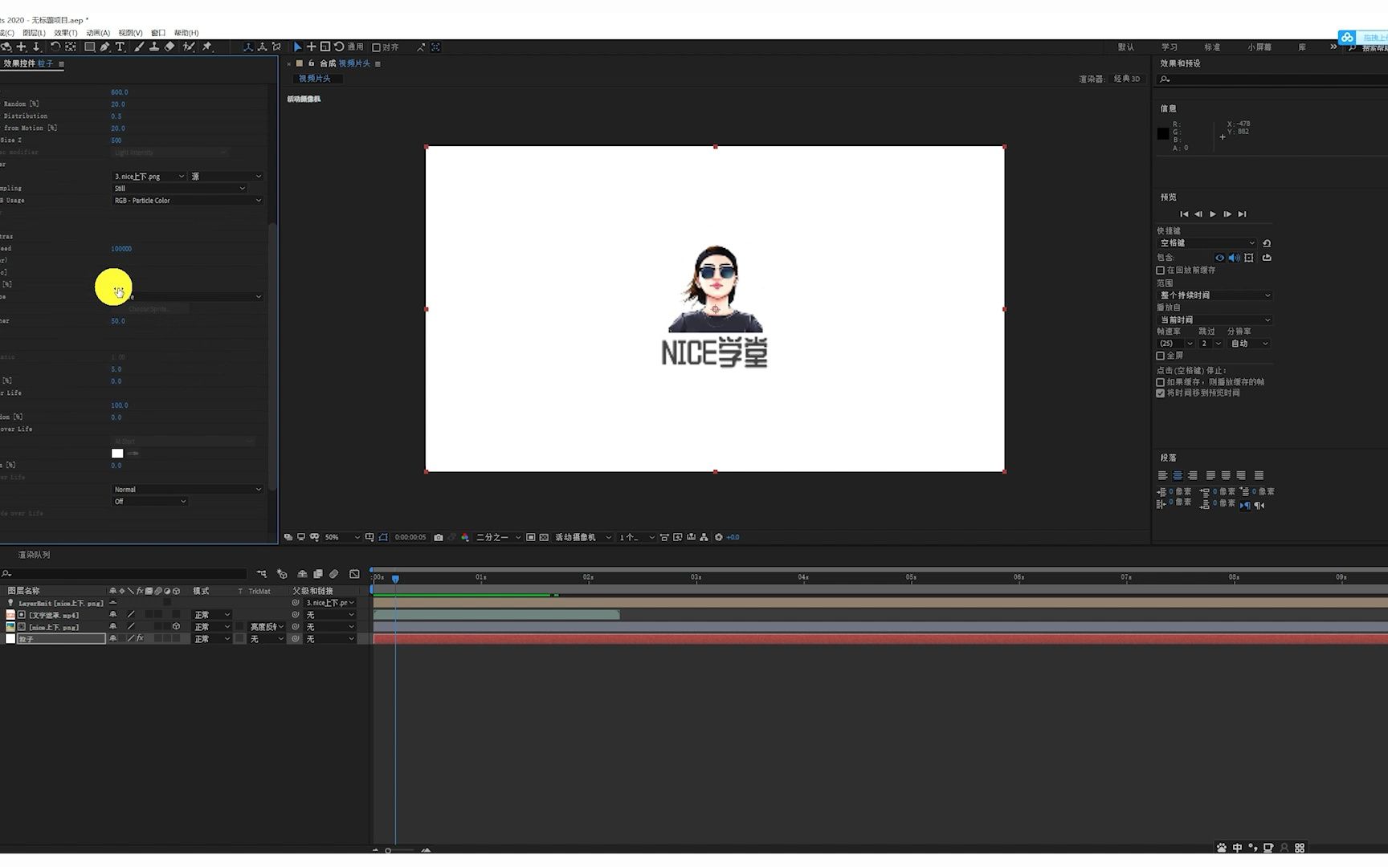Switch to the 小屏幕 workspace

[x=1259, y=47]
